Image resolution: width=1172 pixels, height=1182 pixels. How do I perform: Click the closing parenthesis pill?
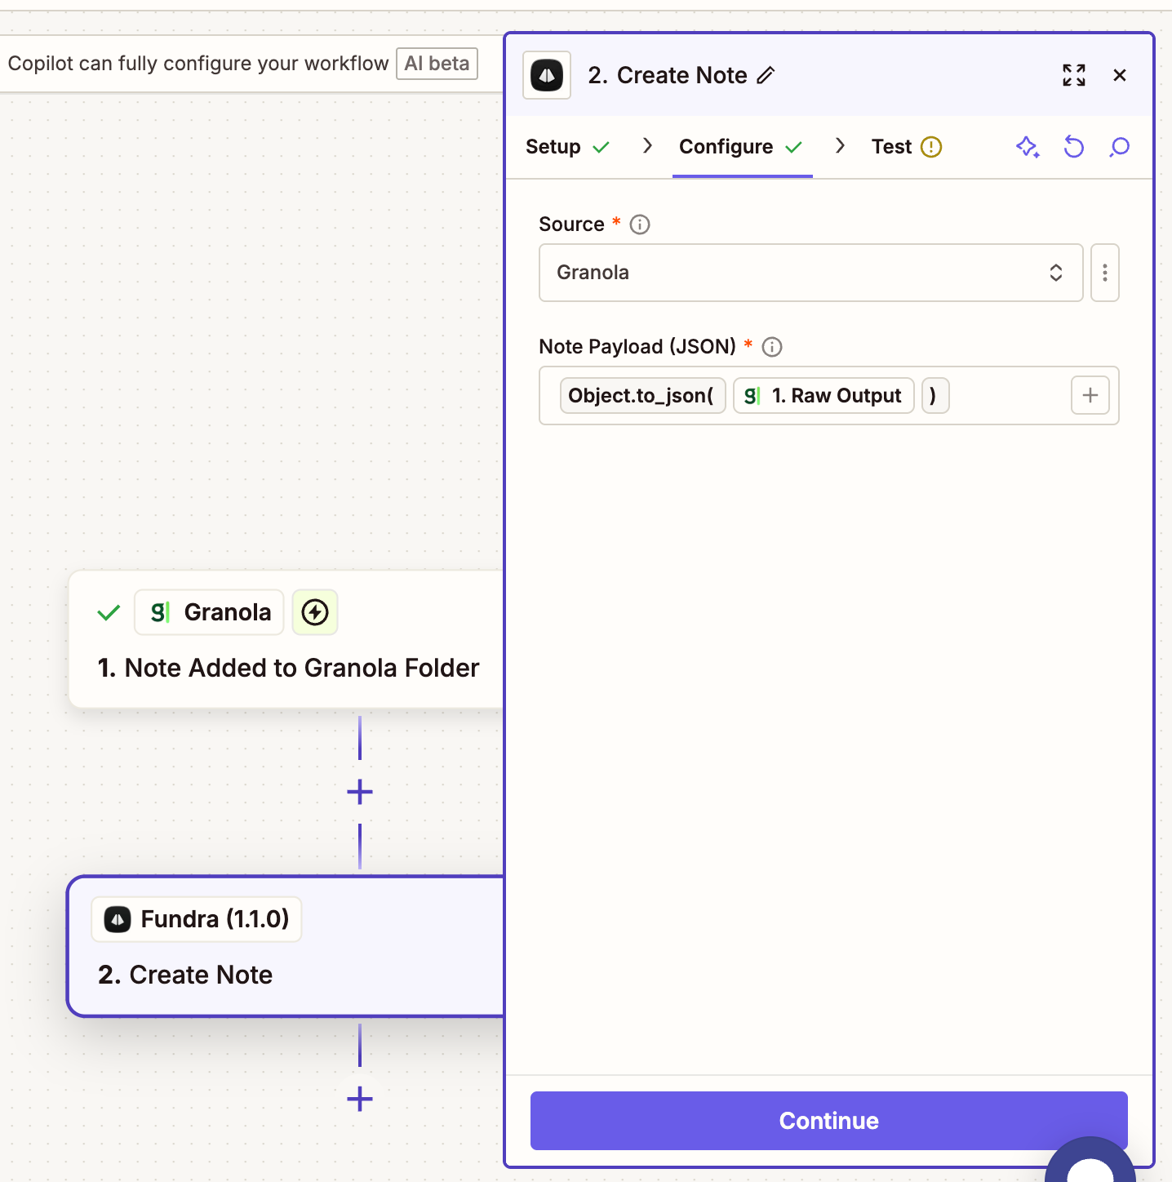pos(934,396)
